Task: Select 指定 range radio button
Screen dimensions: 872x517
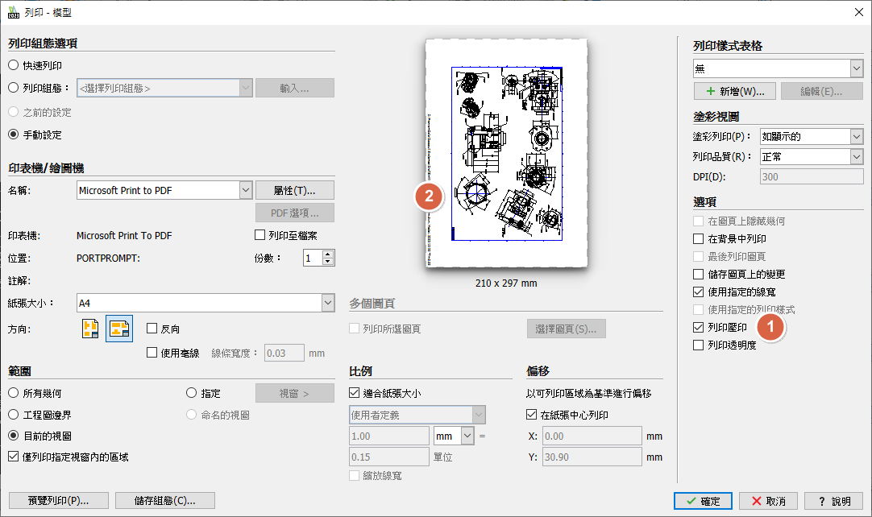Action: click(x=191, y=393)
